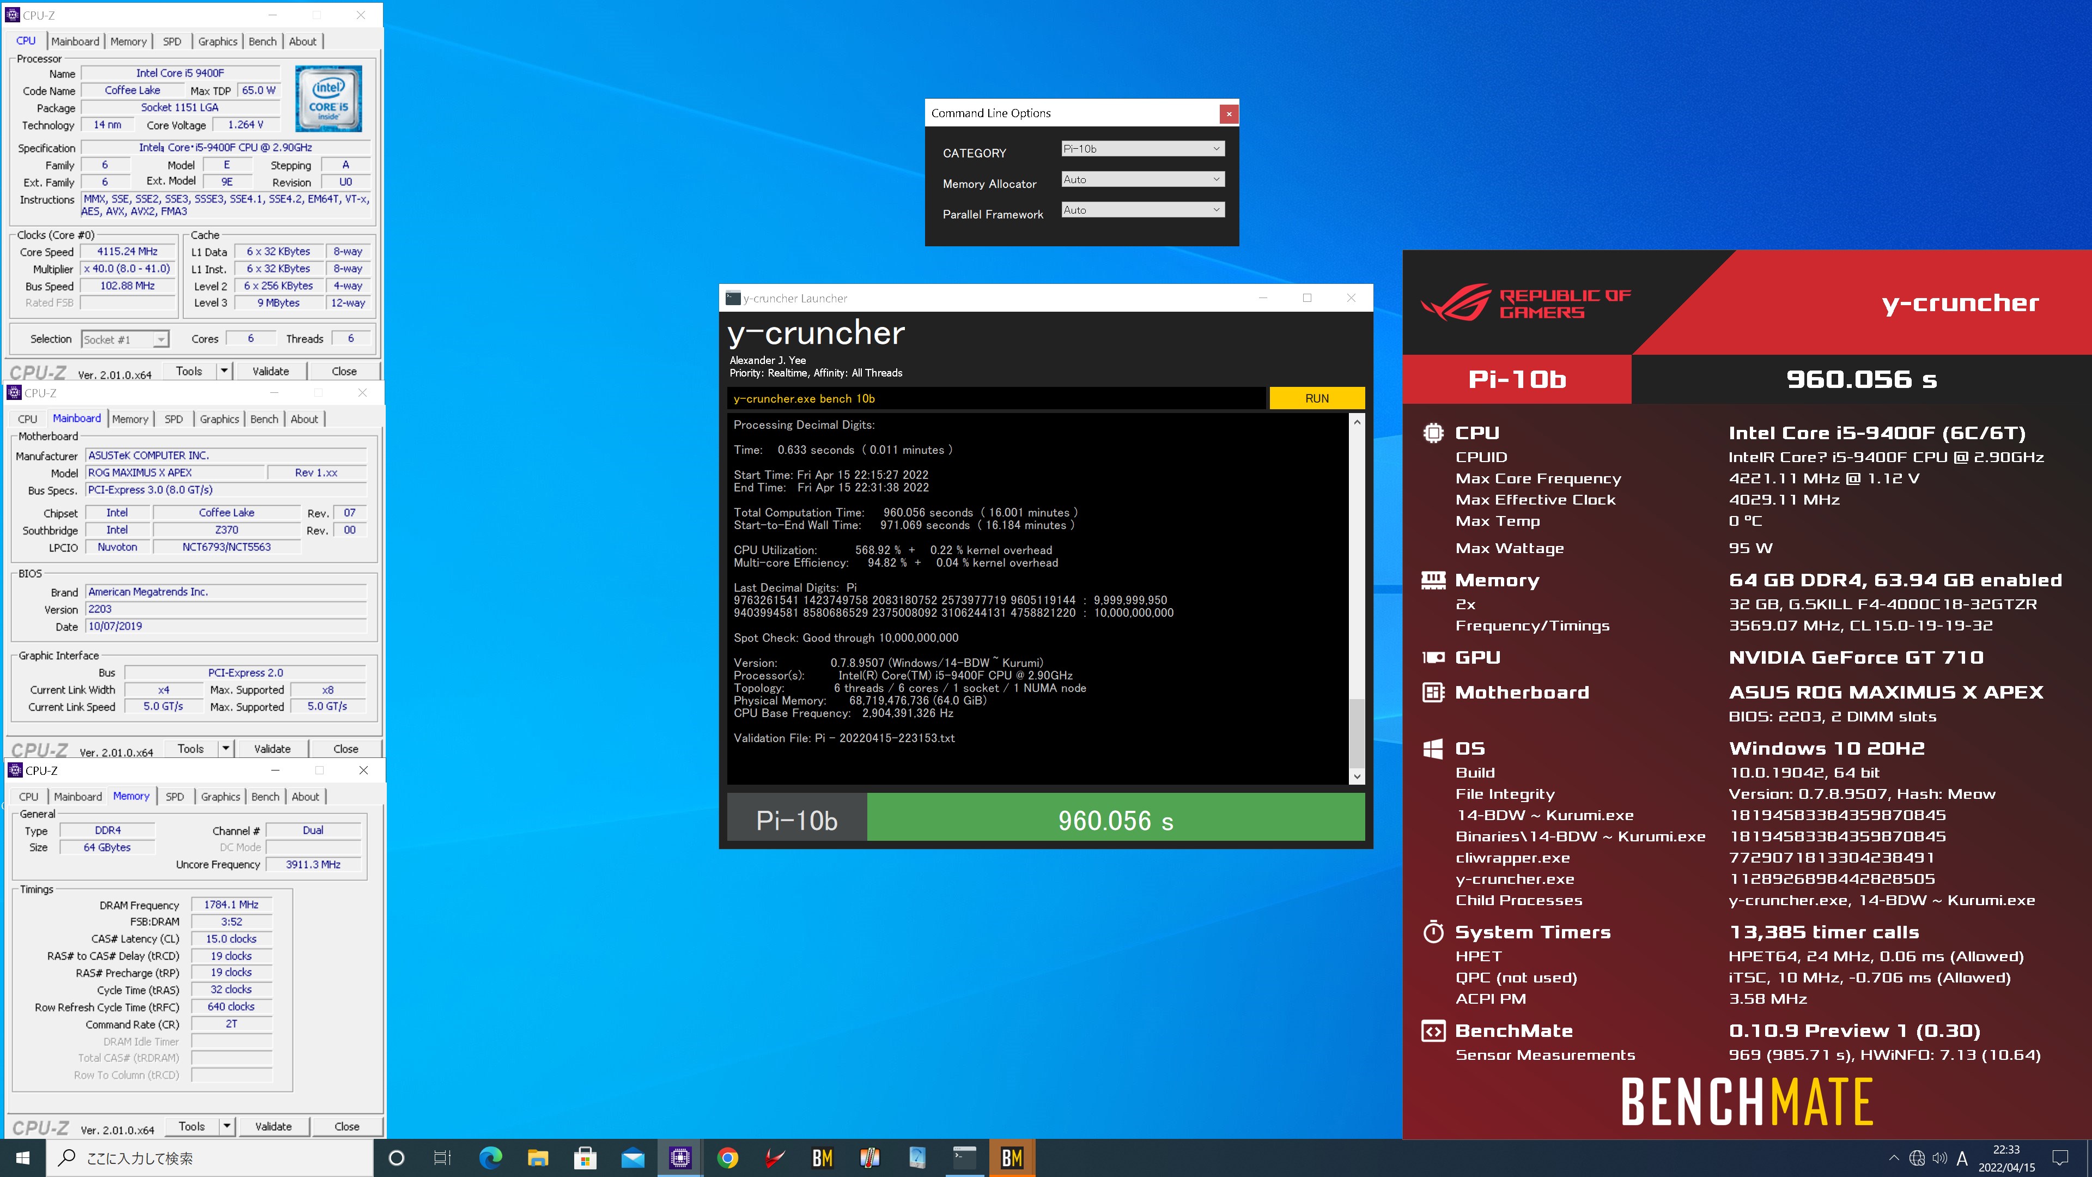Open Graphics tab in topmost CPU-Z window
Image resolution: width=2092 pixels, height=1177 pixels.
[x=218, y=41]
